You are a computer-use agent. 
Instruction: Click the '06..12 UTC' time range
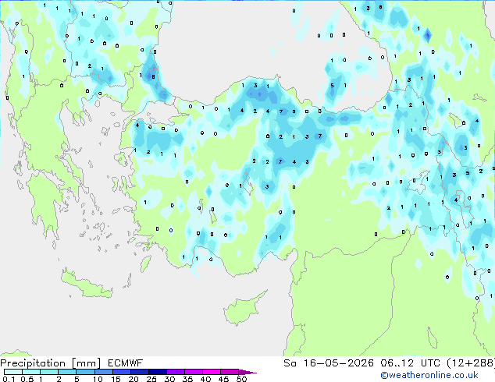pyautogui.click(x=410, y=363)
